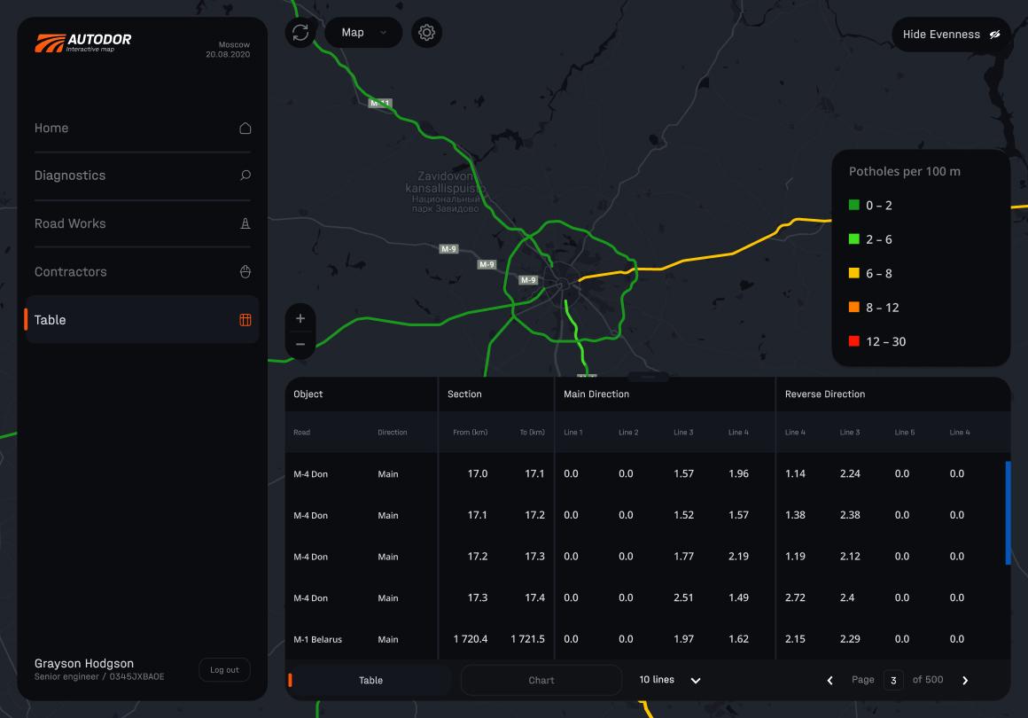Click the Reverse Direction column header

[x=825, y=394]
